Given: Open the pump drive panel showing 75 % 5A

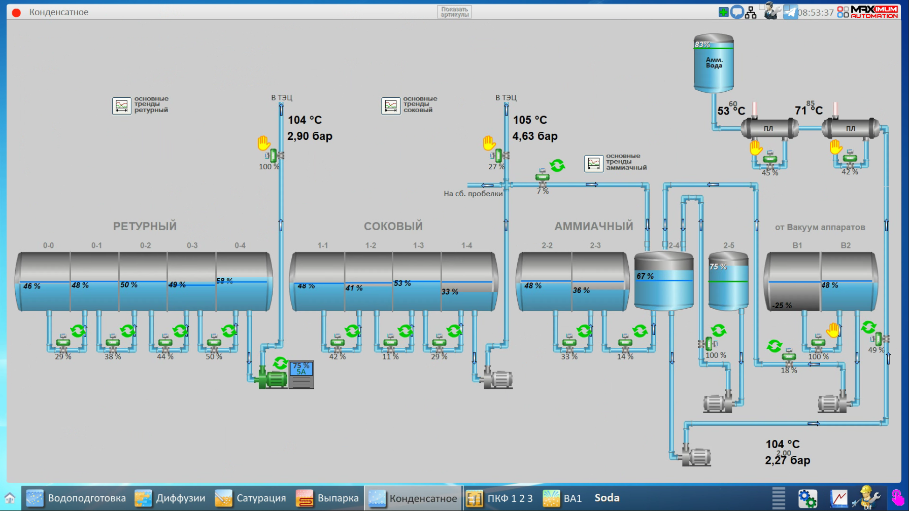Looking at the screenshot, I should [301, 375].
